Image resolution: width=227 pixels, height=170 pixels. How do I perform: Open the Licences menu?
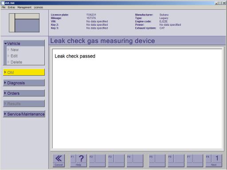coord(38,7)
